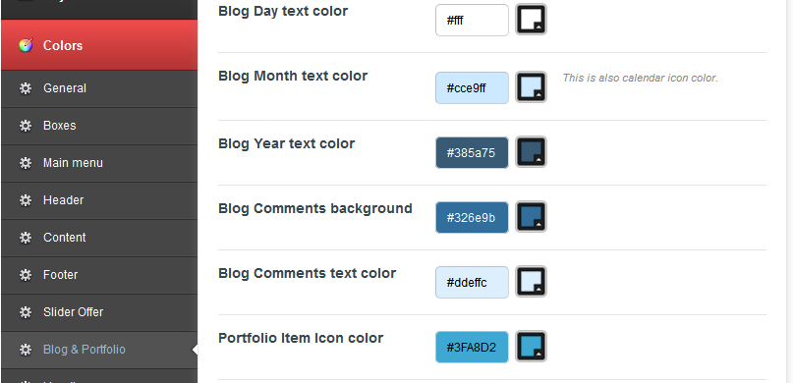Viewport: 793px width, 383px height.
Task: Click the gear icon next to Header
Action: (x=26, y=200)
